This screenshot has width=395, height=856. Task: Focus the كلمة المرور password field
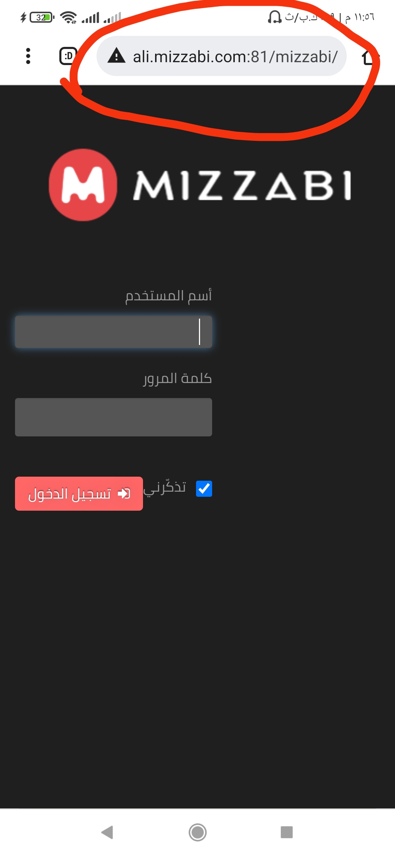pos(113,417)
